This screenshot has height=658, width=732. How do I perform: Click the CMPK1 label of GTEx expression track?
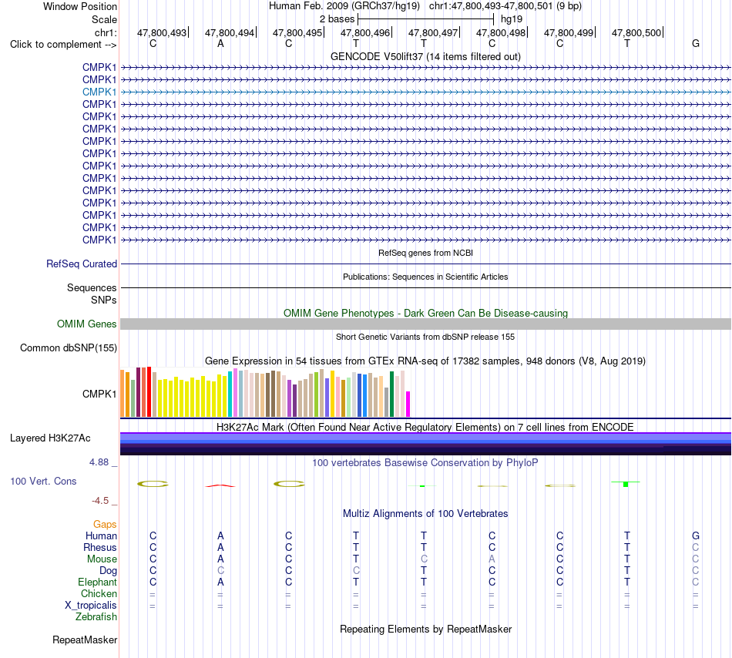pos(99,394)
